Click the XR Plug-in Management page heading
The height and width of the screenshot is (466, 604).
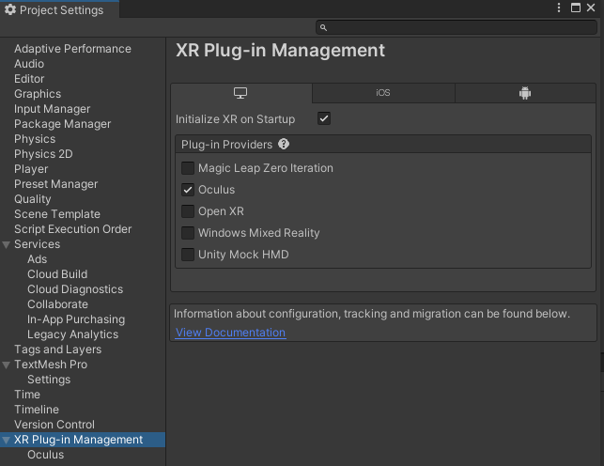coord(280,51)
